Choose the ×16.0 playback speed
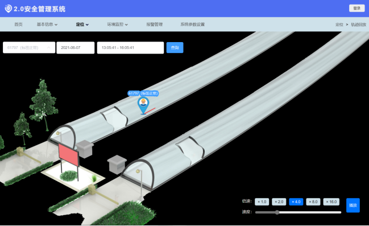 331,202
